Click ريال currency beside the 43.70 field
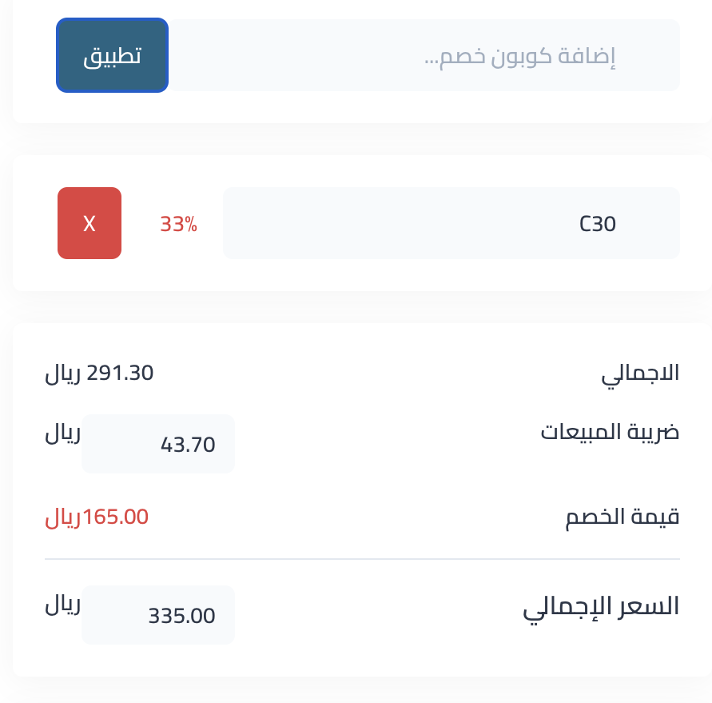This screenshot has height=703, width=712. (x=62, y=433)
